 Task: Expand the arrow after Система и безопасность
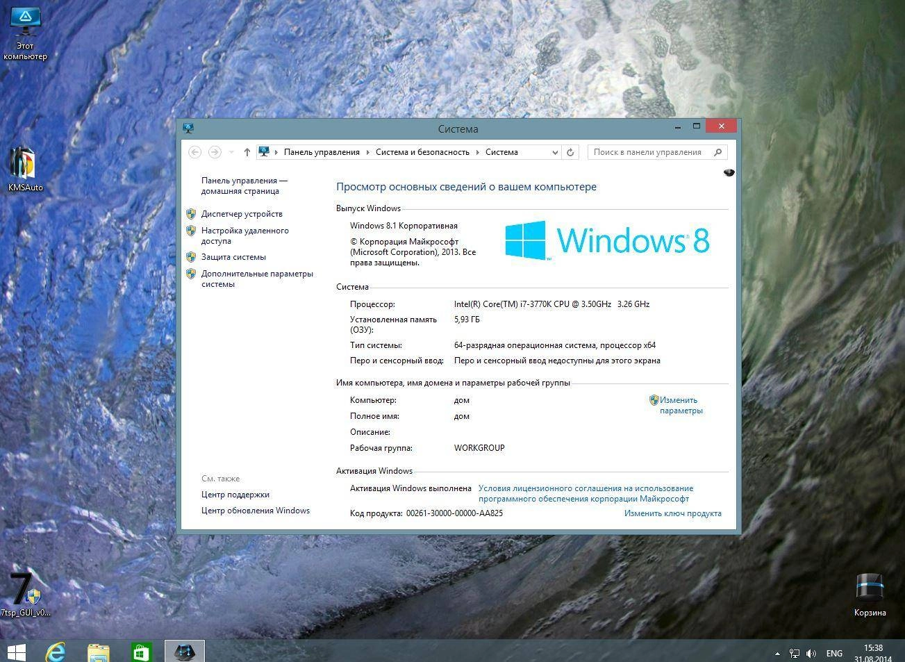[x=478, y=152]
